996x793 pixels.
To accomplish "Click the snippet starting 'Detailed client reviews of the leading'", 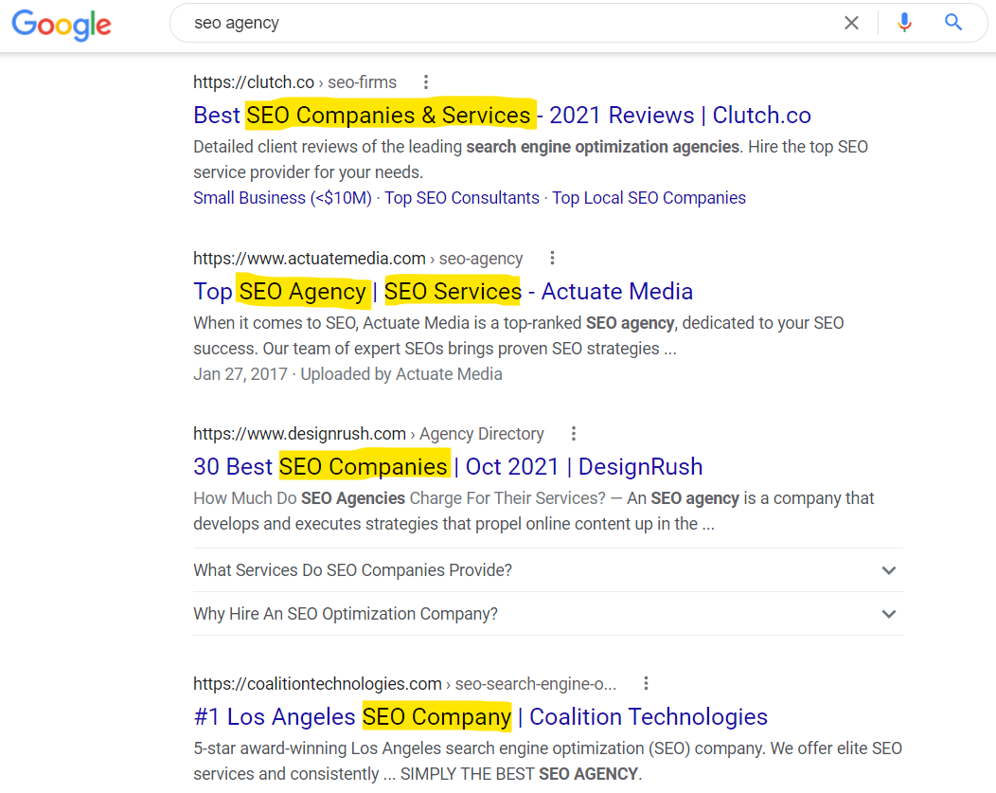I will 530,159.
